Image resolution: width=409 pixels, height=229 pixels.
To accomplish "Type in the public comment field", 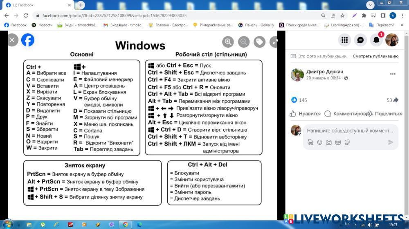I will pyautogui.click(x=350, y=131).
